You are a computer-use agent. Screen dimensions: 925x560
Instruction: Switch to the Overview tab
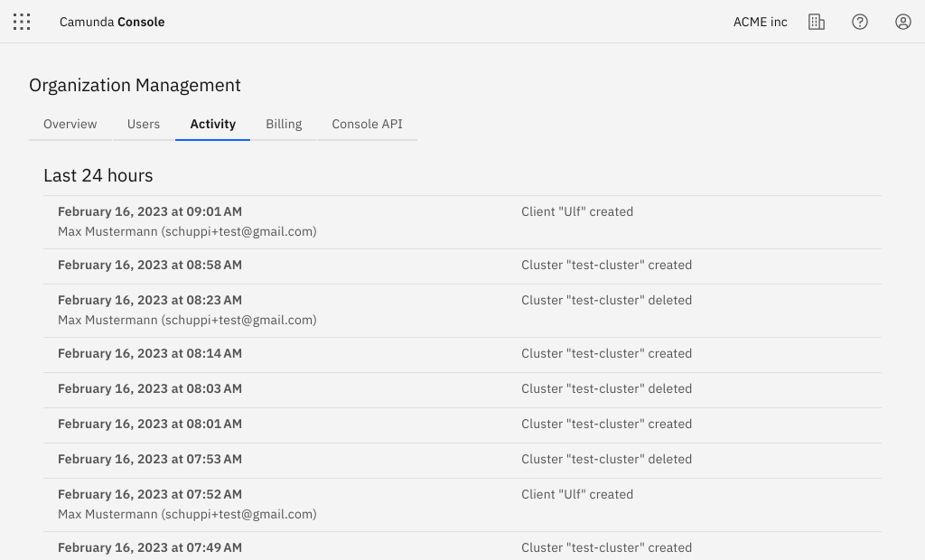point(70,124)
